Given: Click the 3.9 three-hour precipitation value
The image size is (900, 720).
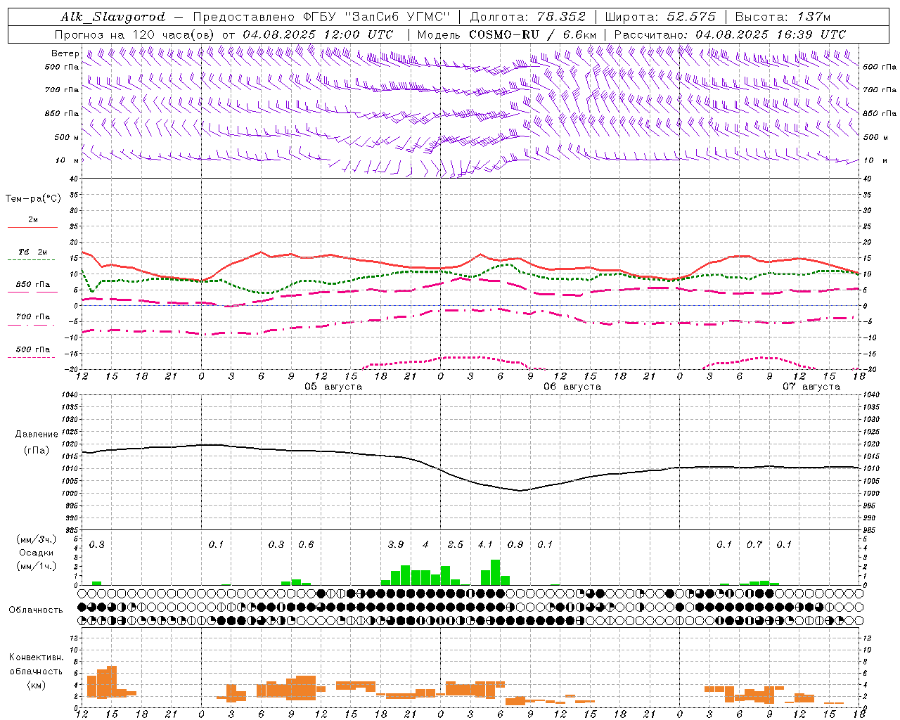Looking at the screenshot, I should 396,544.
